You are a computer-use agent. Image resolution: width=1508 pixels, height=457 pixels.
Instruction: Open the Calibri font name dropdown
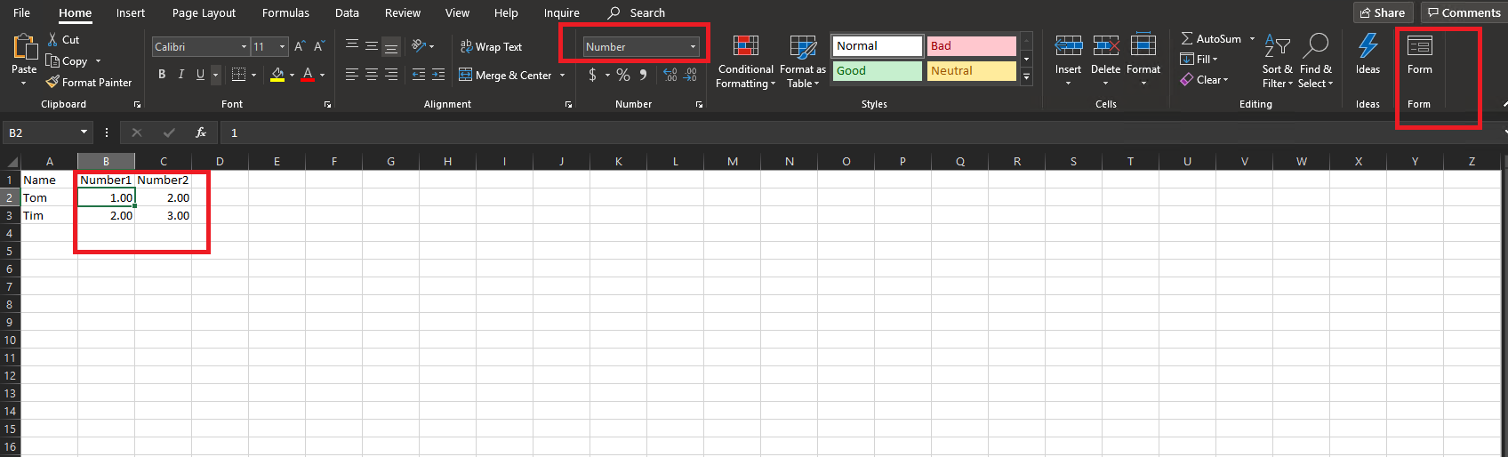244,46
